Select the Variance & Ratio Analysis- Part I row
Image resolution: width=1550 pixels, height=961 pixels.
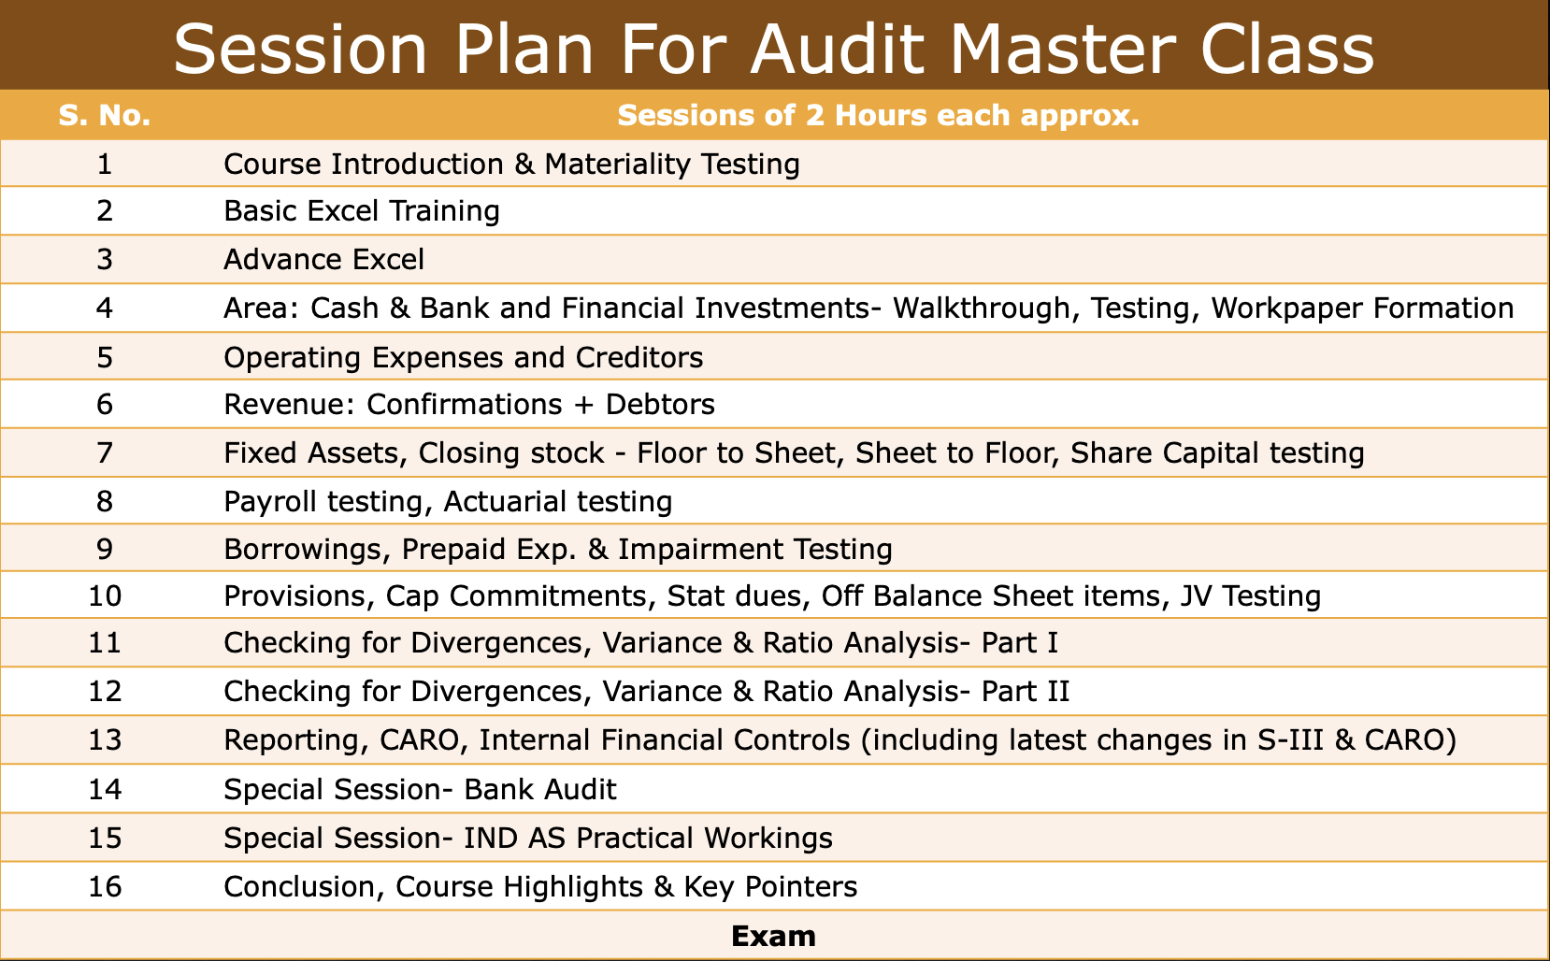pyautogui.click(x=640, y=643)
